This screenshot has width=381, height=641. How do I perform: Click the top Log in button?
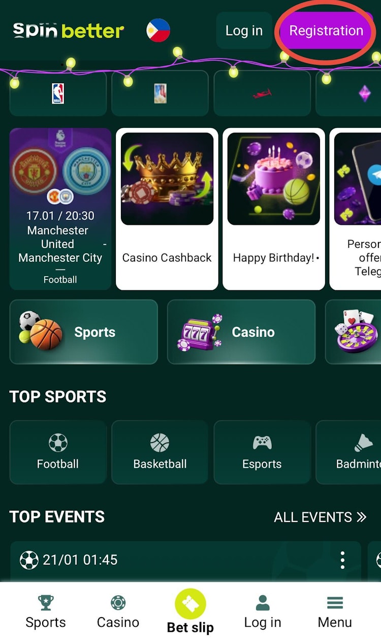[244, 30]
